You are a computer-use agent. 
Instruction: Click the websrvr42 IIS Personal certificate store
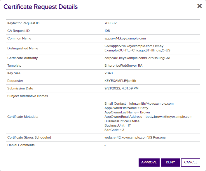click(x=135, y=137)
